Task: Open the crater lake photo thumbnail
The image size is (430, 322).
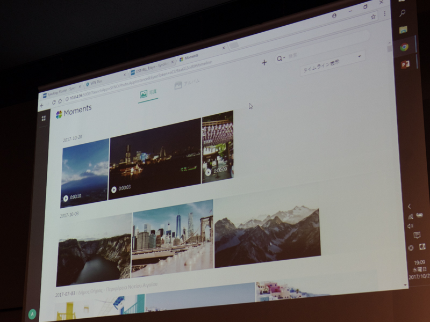Action: [x=94, y=250]
